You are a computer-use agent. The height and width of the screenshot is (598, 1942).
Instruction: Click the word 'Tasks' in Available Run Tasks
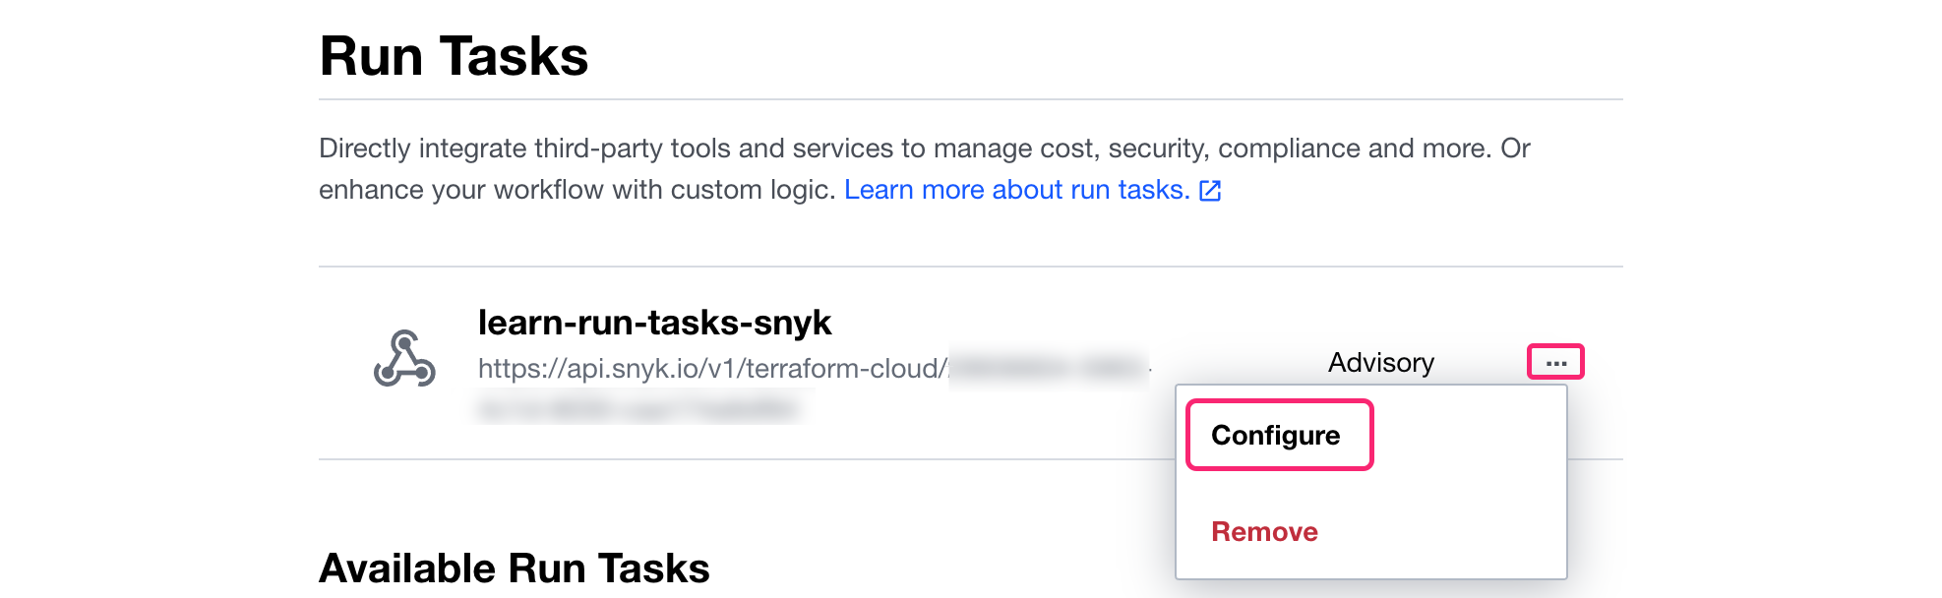[653, 568]
